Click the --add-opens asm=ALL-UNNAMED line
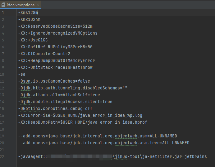 tap(98, 136)
